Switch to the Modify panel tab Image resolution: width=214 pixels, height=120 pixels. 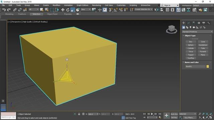point(189,23)
